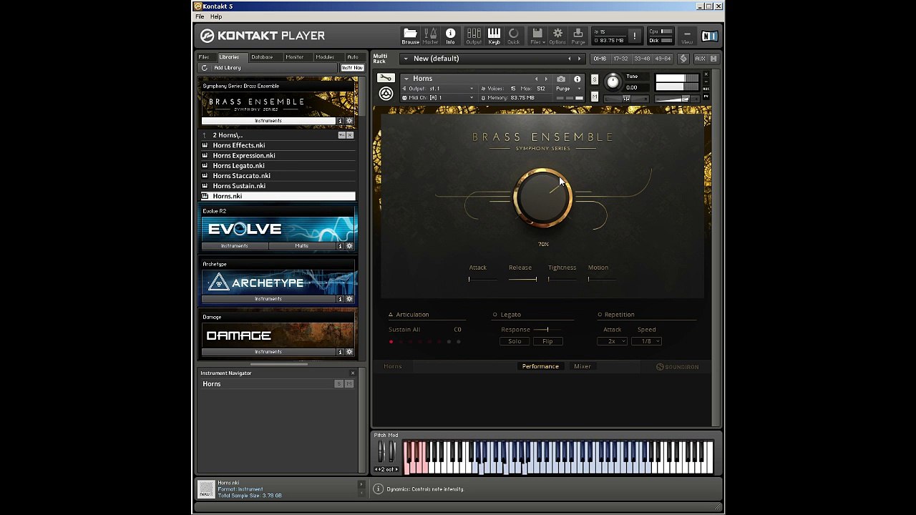Toggle AUX sends display
Screen dimensions: 916x515
point(700,59)
